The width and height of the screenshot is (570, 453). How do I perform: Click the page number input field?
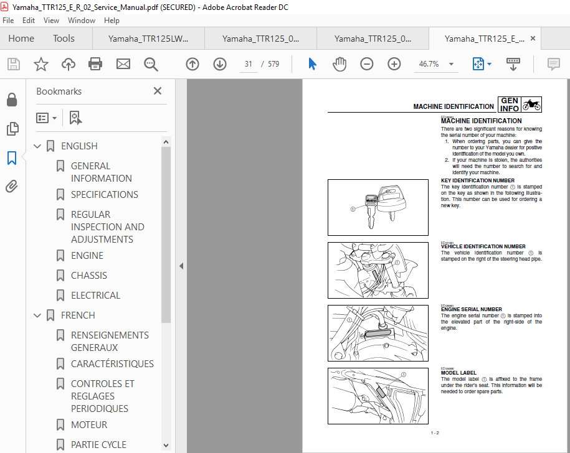coord(249,64)
